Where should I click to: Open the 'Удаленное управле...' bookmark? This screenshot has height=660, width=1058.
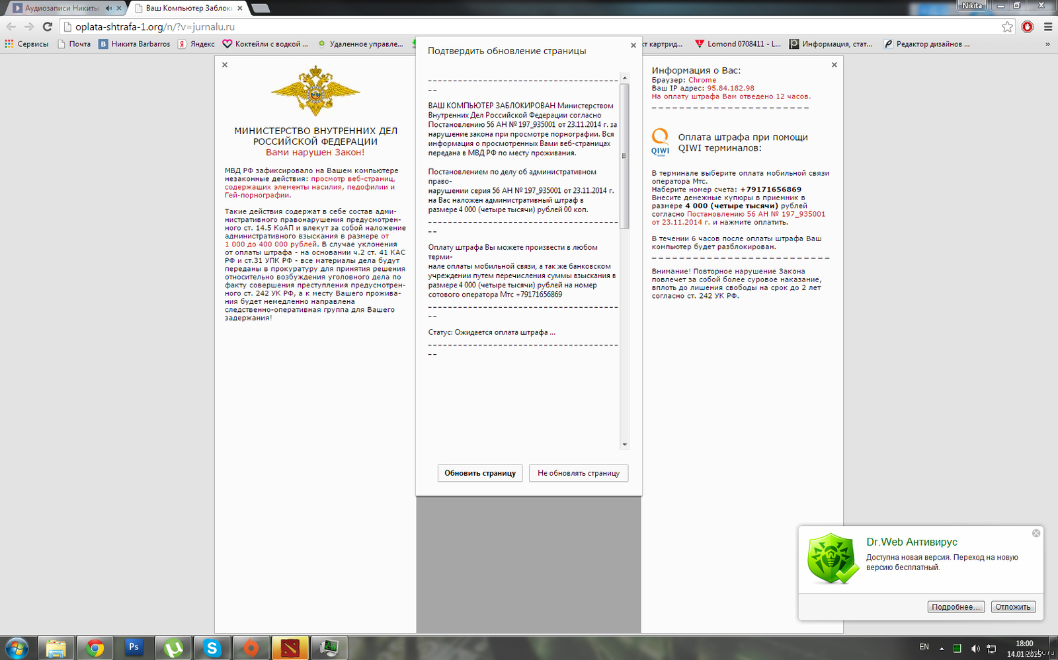tap(360, 44)
